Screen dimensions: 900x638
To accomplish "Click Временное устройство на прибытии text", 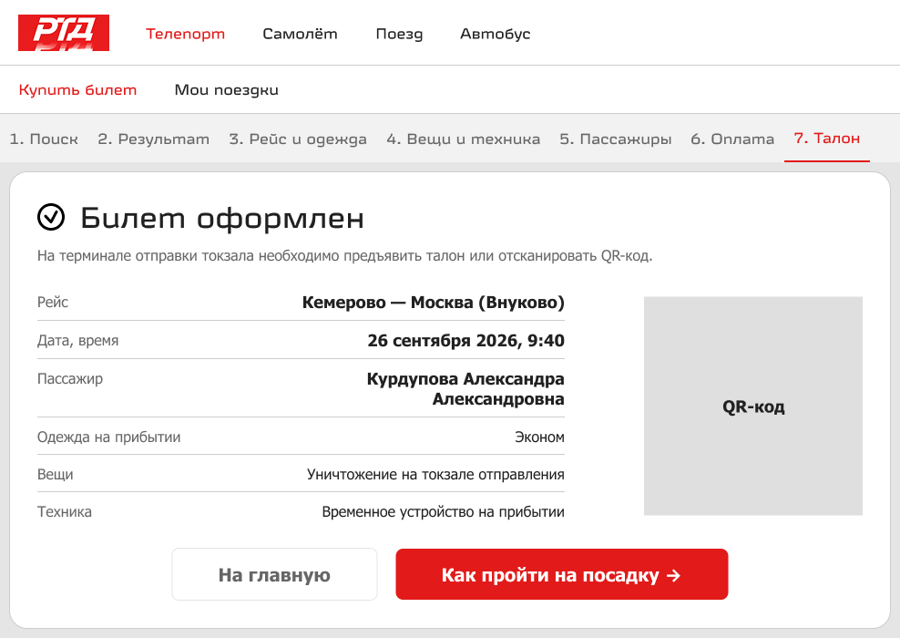I will coord(443,511).
